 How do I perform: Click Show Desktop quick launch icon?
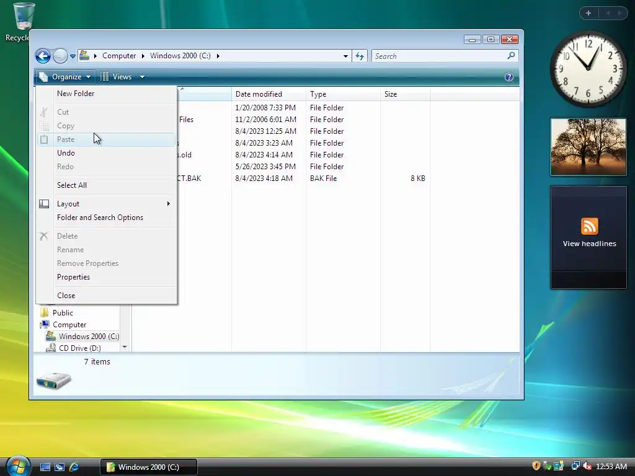45,467
